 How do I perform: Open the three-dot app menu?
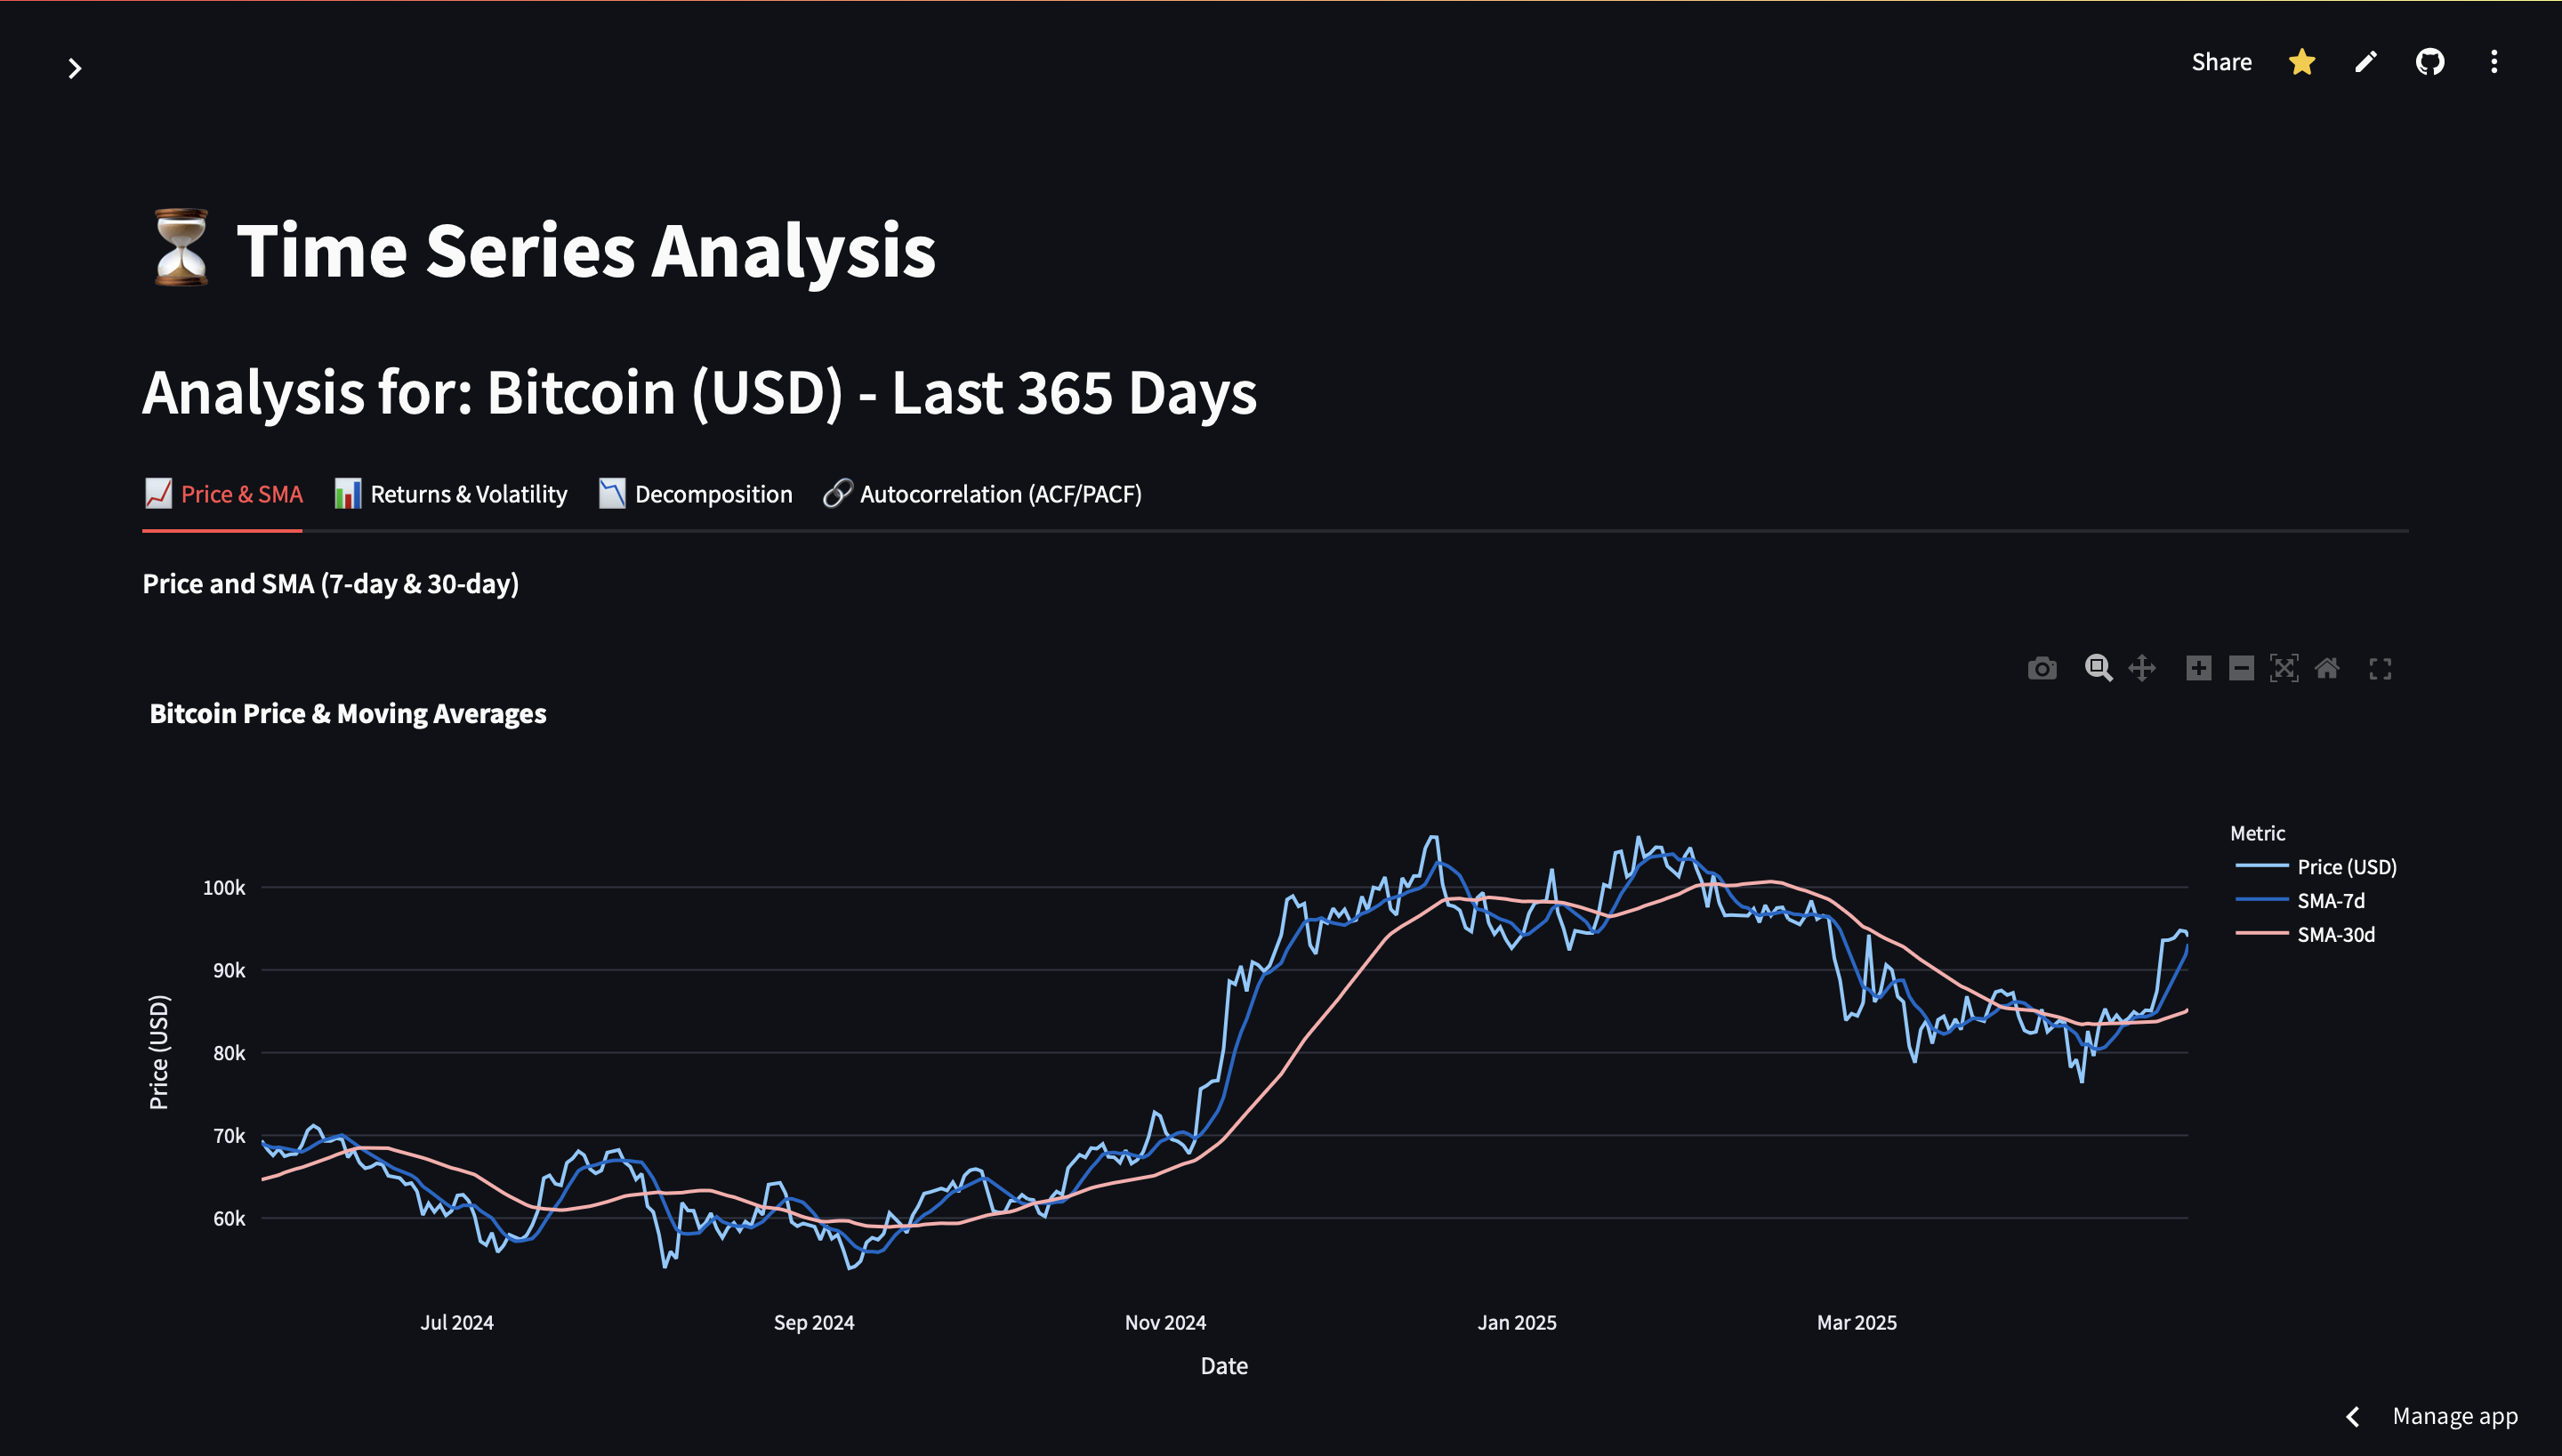tap(2493, 62)
